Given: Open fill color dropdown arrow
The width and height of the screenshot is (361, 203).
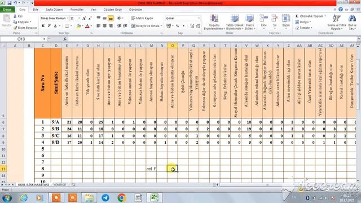Looking at the screenshot, I should click(x=82, y=26).
